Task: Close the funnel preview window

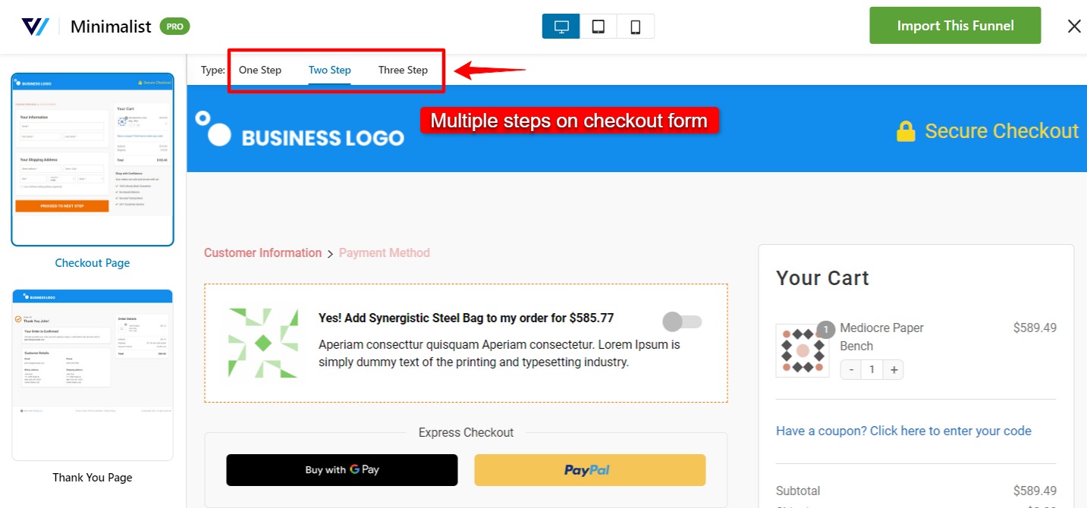Action: coord(1074,27)
